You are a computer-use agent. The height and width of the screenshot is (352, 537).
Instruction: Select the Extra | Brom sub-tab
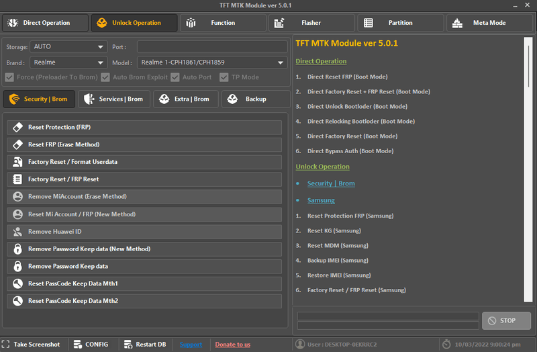pyautogui.click(x=186, y=99)
